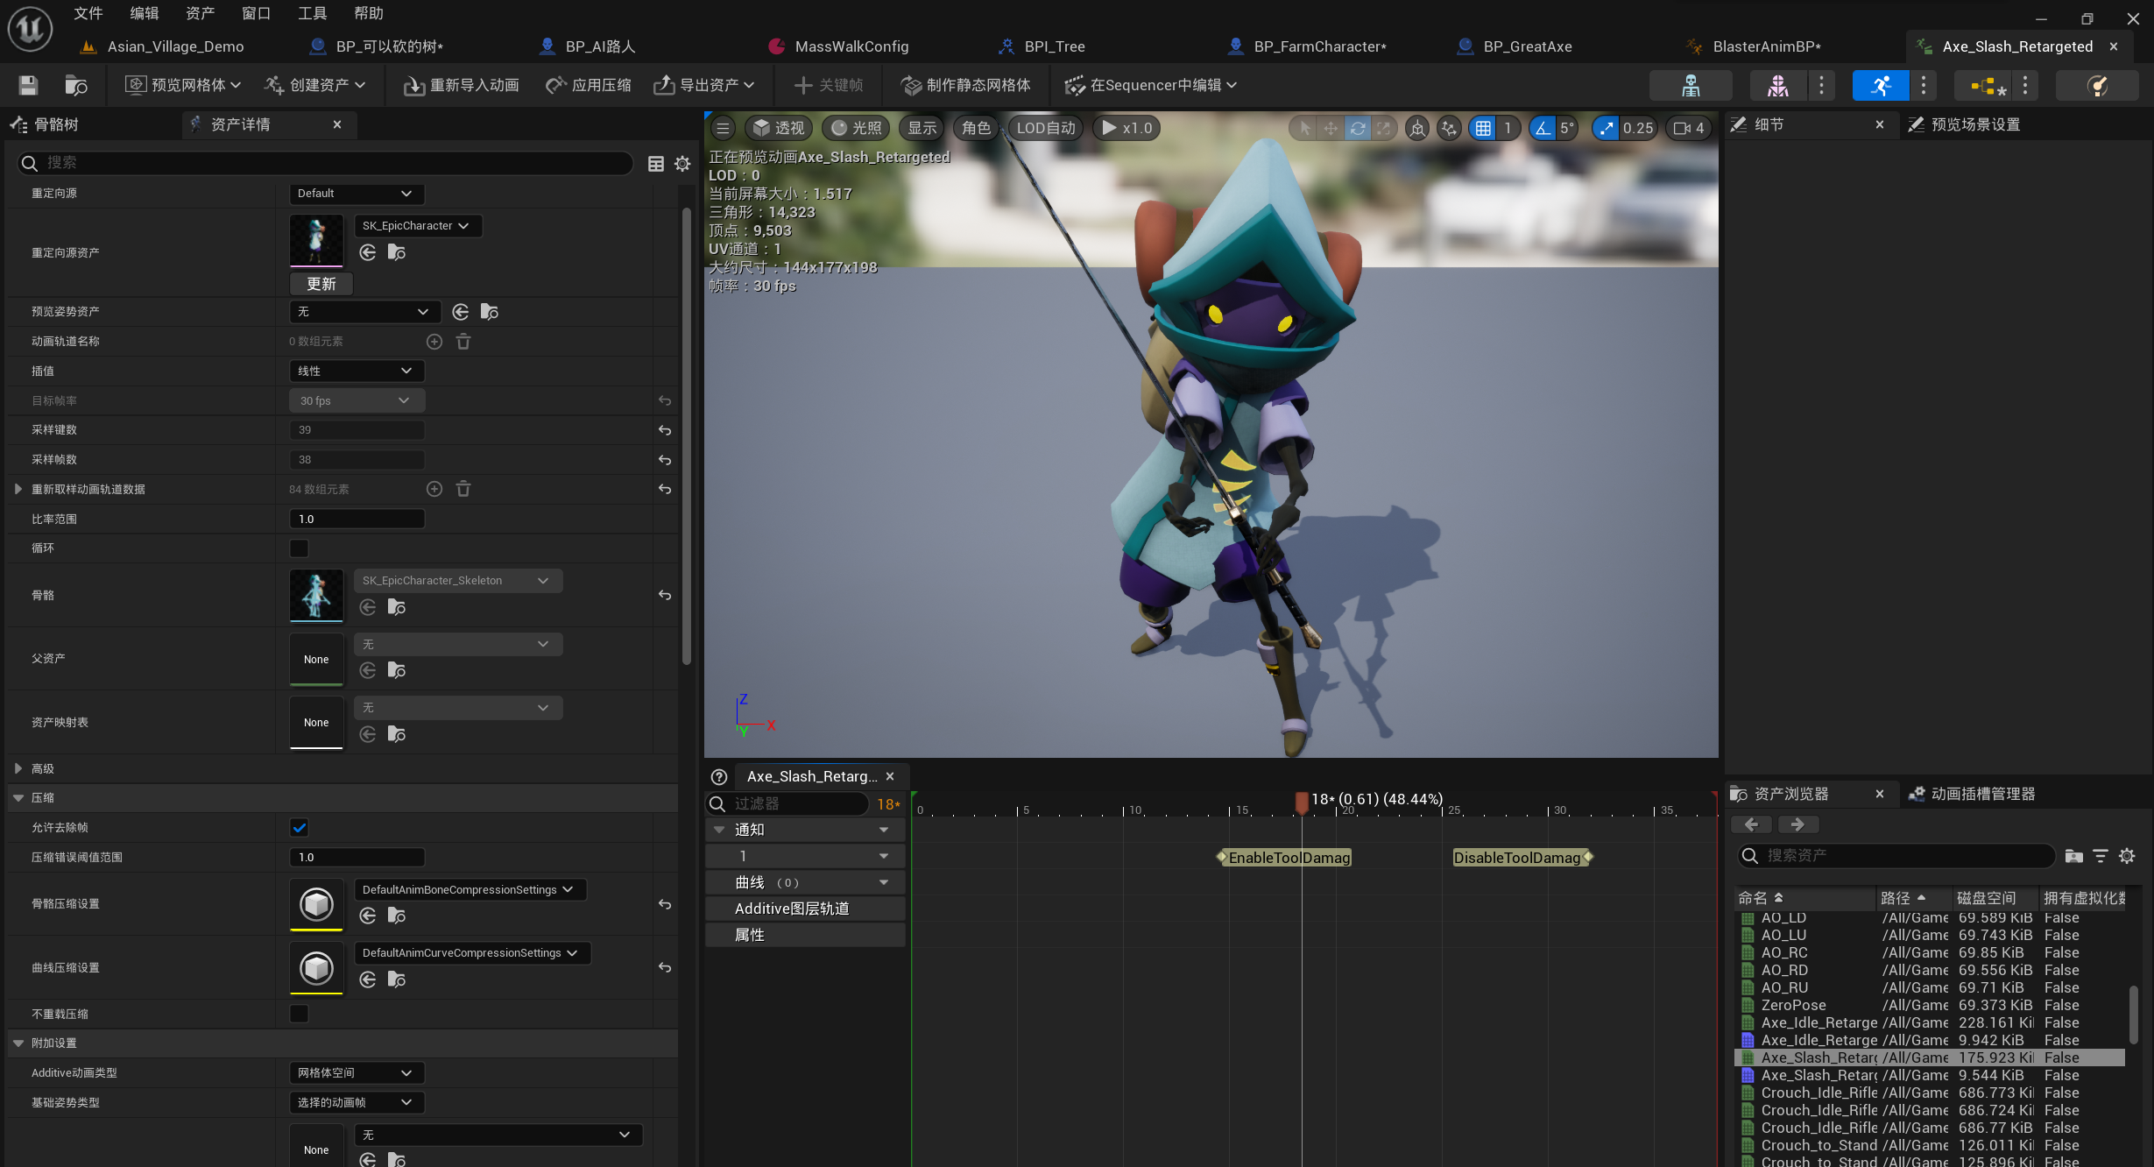Toggle rotation snapping angle icon
This screenshot has height=1167, width=2154.
coord(1543,128)
